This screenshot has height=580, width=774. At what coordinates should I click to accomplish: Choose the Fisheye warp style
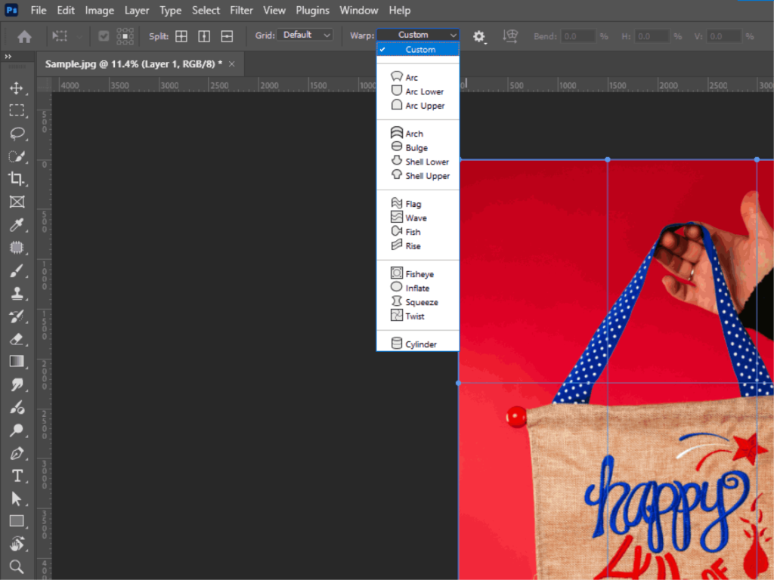(x=418, y=273)
